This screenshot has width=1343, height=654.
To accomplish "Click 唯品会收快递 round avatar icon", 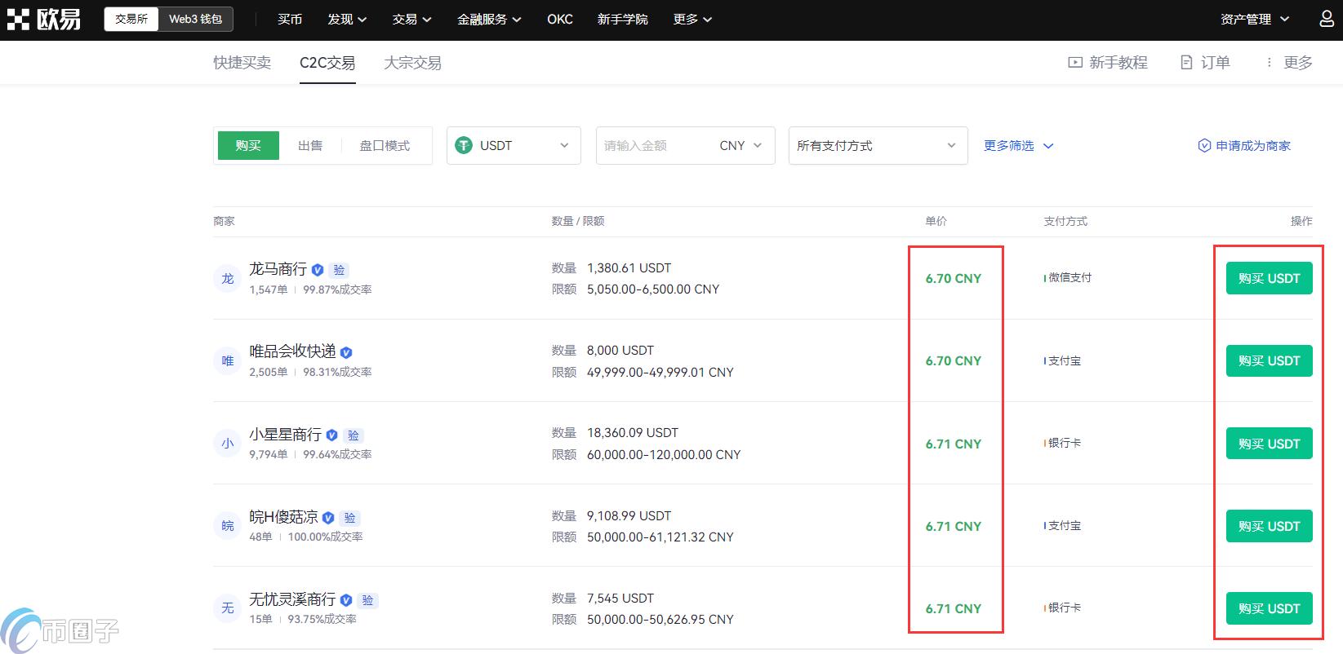I will point(228,360).
